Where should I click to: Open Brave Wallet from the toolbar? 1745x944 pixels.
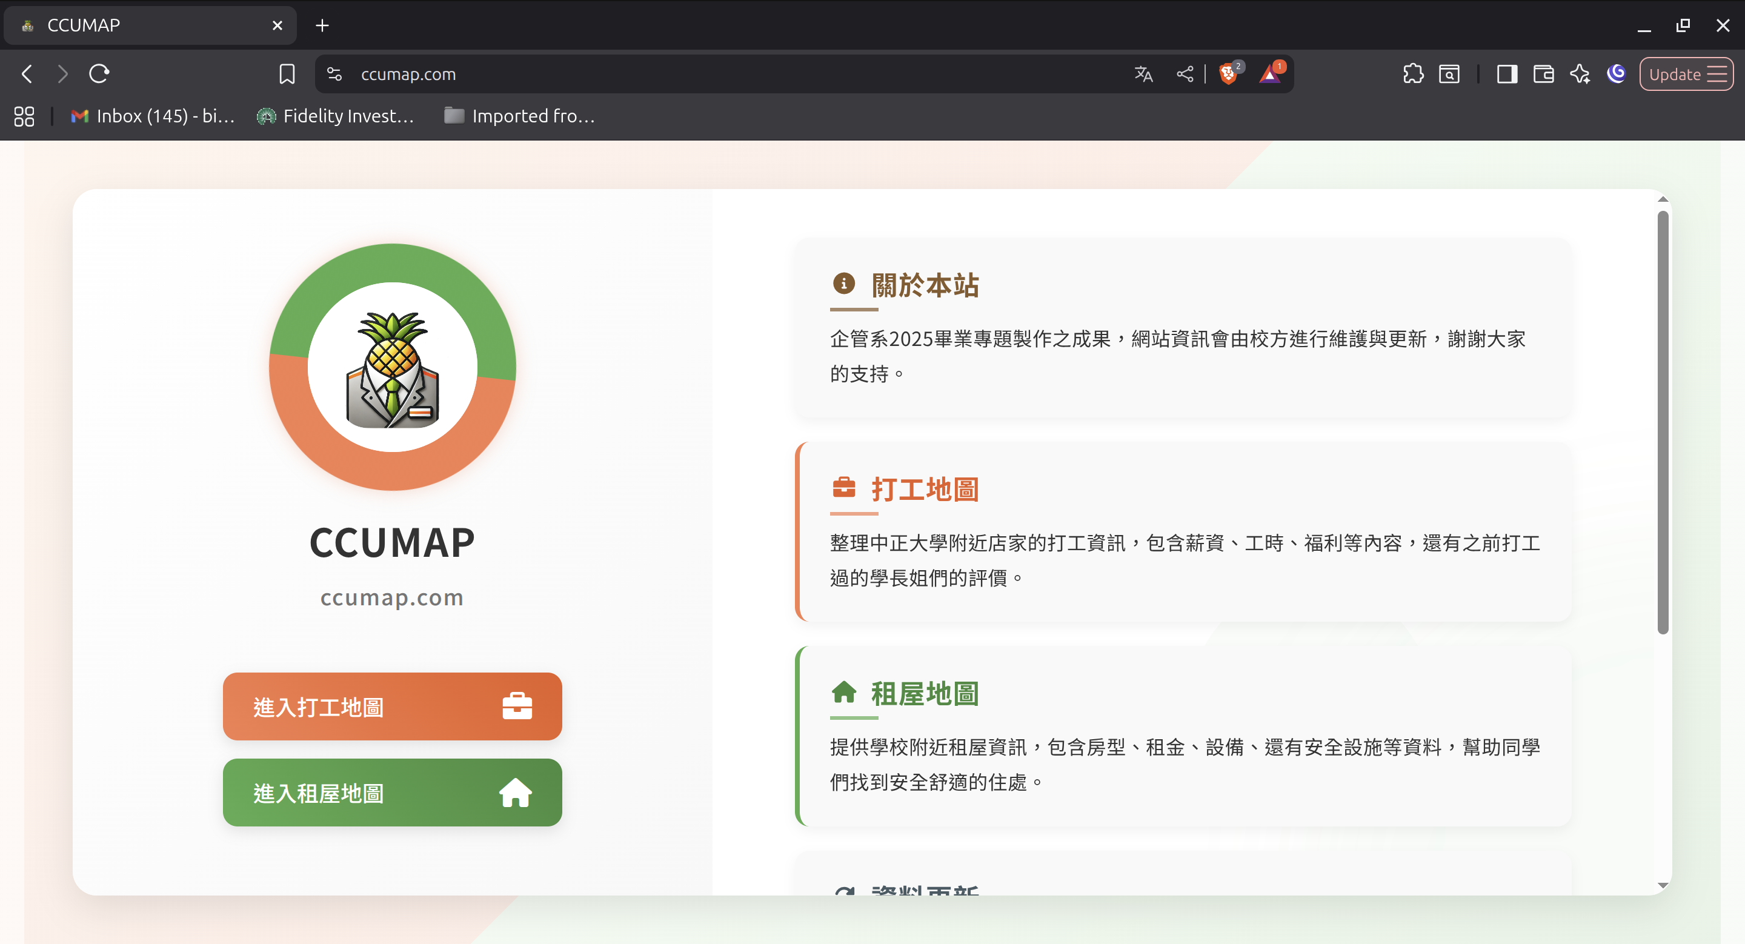point(1543,74)
